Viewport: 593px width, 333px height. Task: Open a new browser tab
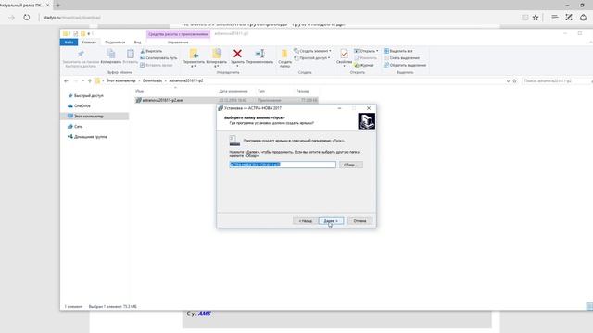(x=57, y=6)
